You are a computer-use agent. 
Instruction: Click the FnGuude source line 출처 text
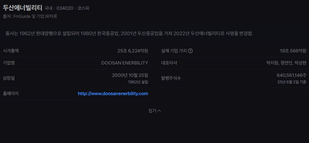pyautogui.click(x=30, y=17)
